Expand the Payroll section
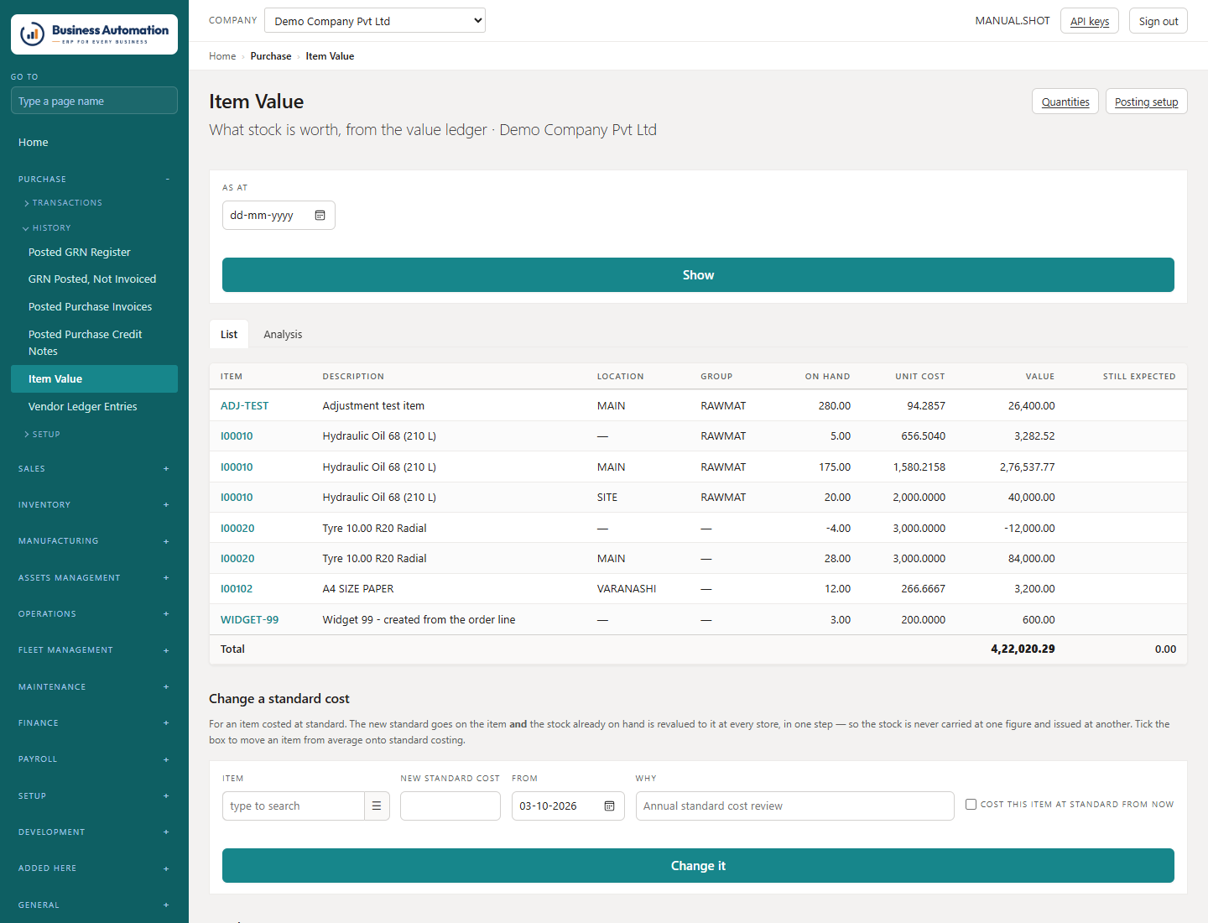 [x=94, y=759]
